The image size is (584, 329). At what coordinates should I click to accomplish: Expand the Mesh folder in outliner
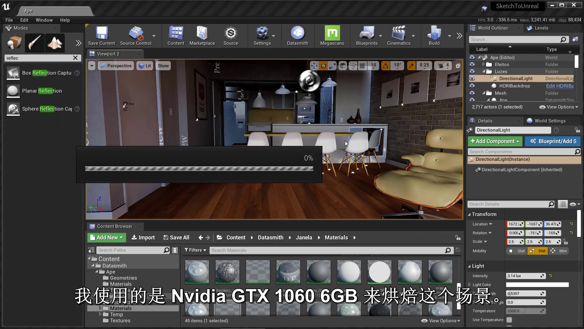(484, 93)
